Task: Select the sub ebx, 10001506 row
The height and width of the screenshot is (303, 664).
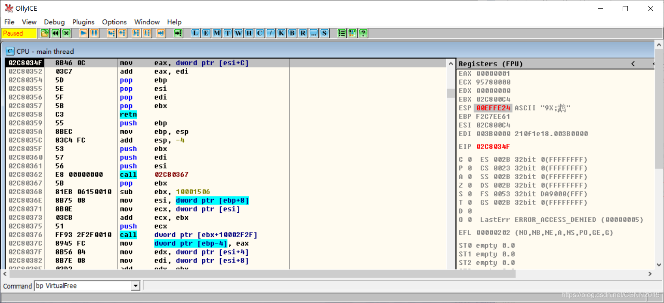Action: [x=226, y=192]
